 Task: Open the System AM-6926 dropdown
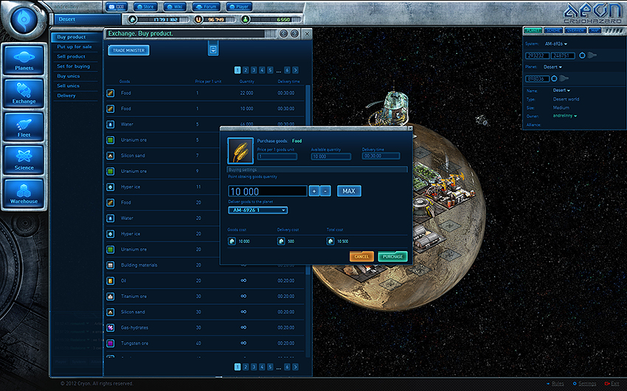pyautogui.click(x=556, y=44)
